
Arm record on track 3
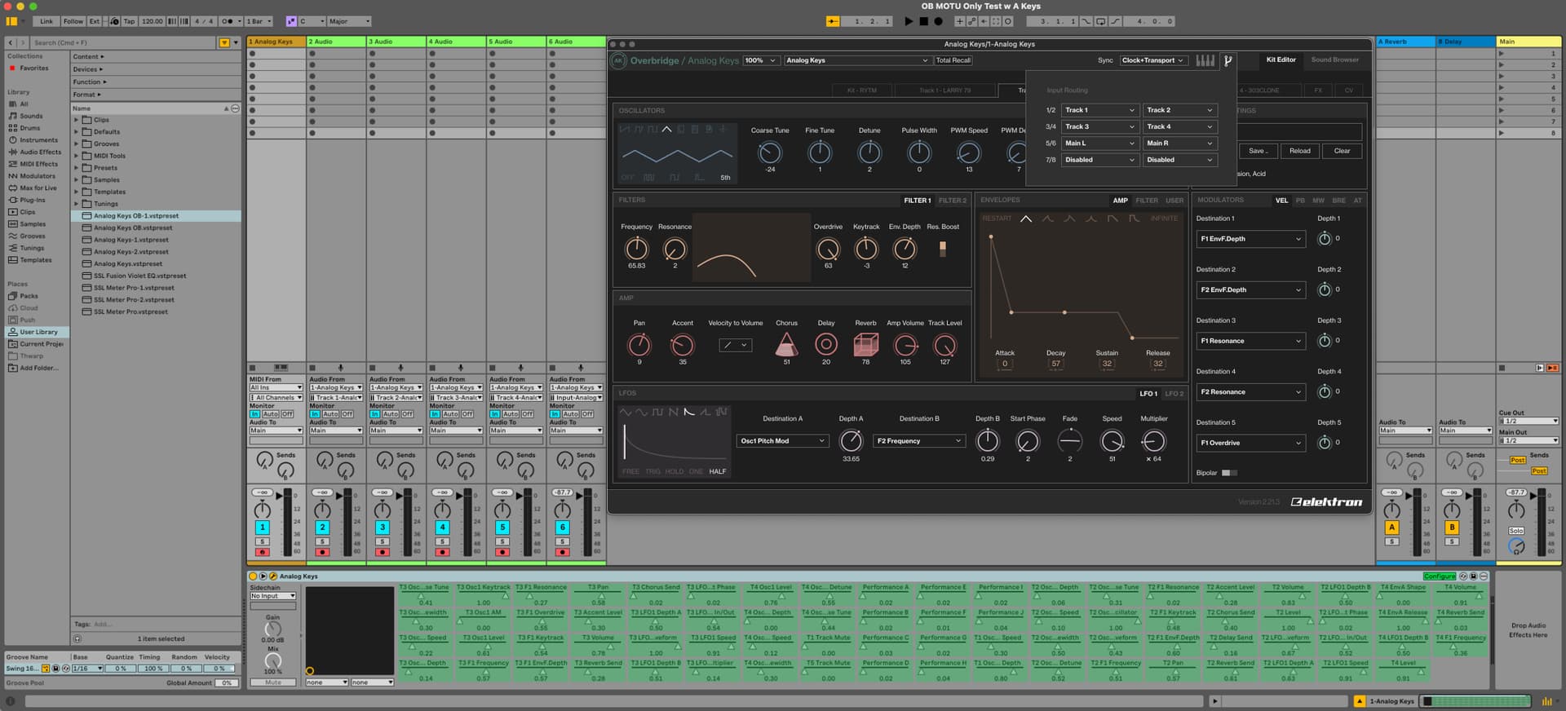[383, 552]
